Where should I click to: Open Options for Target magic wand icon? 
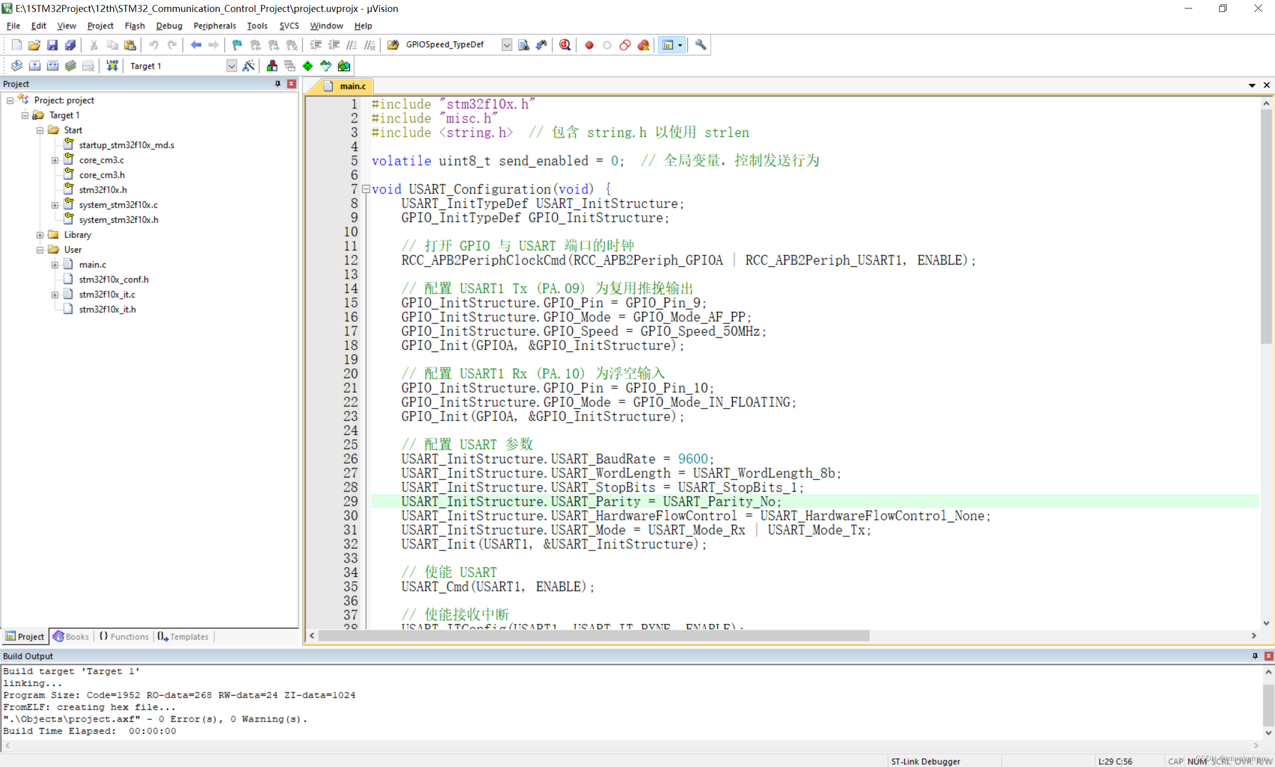(x=249, y=66)
